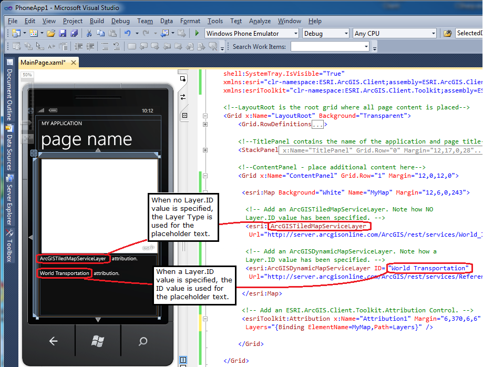Open the Undo history dropdown arrow
The width and height of the screenshot is (483, 367).
pyautogui.click(x=137, y=33)
